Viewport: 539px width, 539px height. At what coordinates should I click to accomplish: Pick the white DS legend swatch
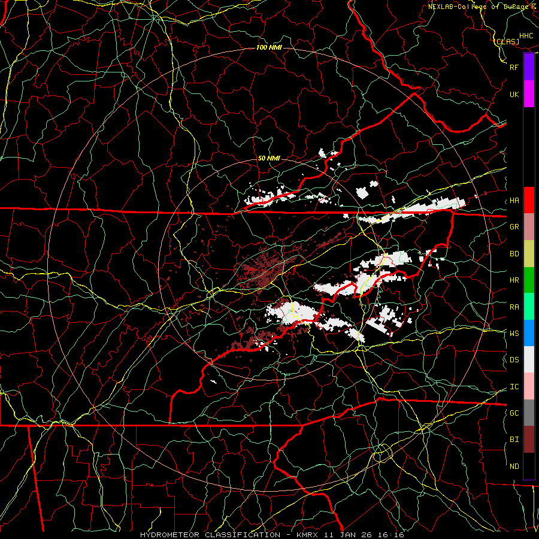click(529, 359)
